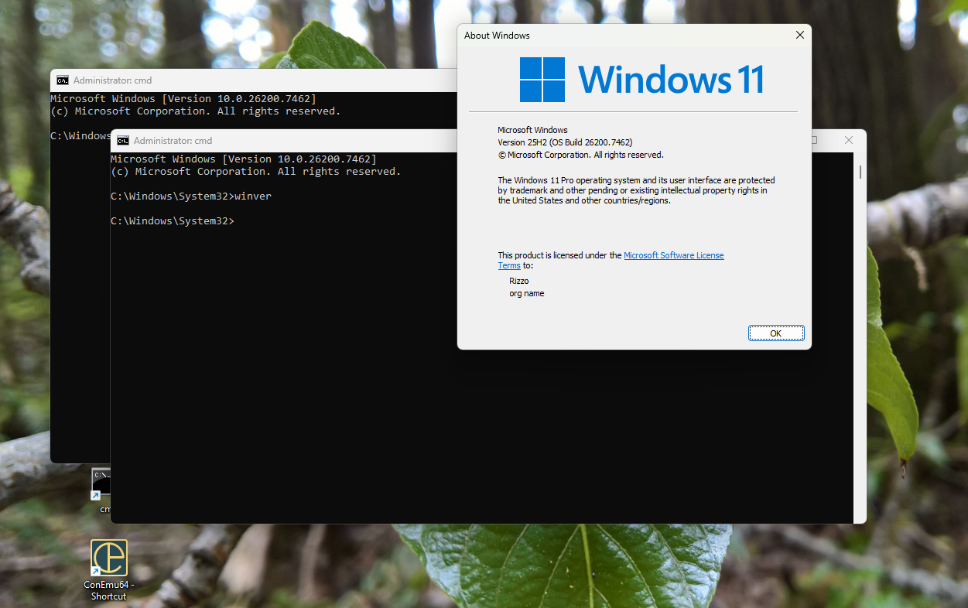Click the About Windows title bar text
The height and width of the screenshot is (608, 968).
[x=497, y=36]
